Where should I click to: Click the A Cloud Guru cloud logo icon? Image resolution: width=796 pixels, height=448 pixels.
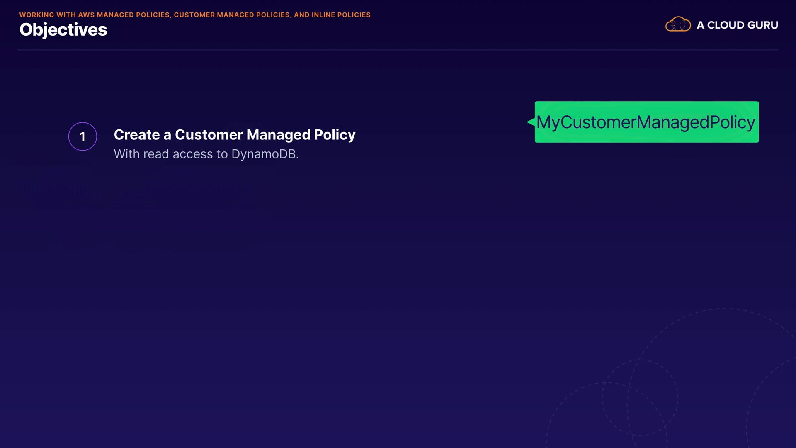[678, 24]
